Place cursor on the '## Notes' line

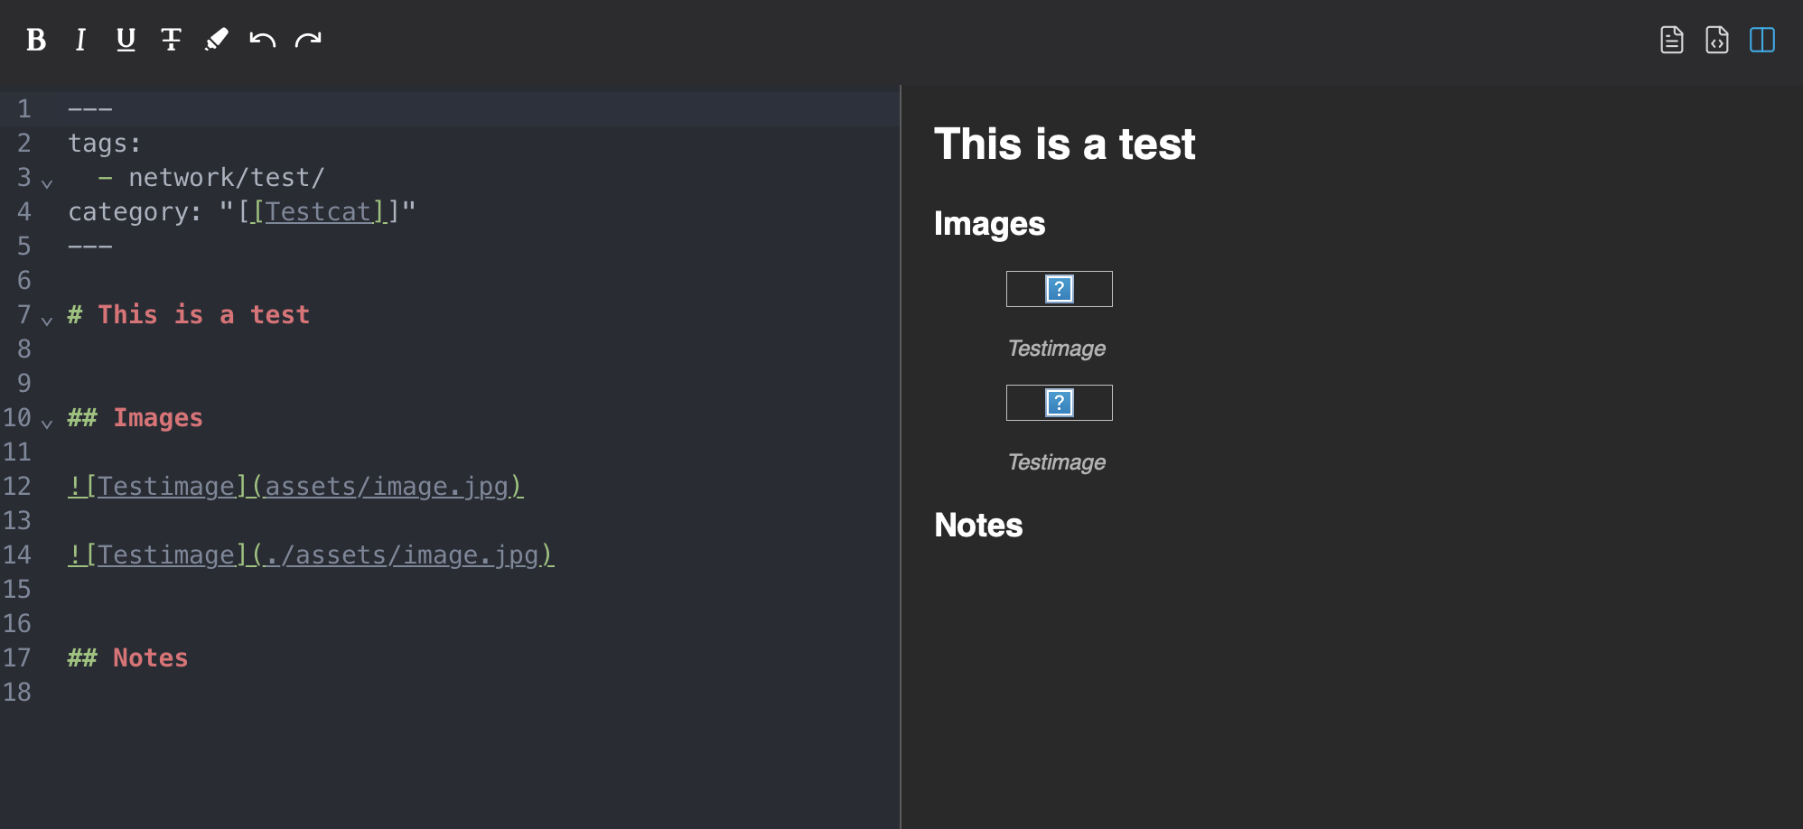[x=150, y=658]
